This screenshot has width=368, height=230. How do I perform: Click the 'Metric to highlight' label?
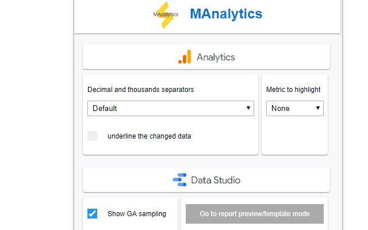pyautogui.click(x=293, y=90)
